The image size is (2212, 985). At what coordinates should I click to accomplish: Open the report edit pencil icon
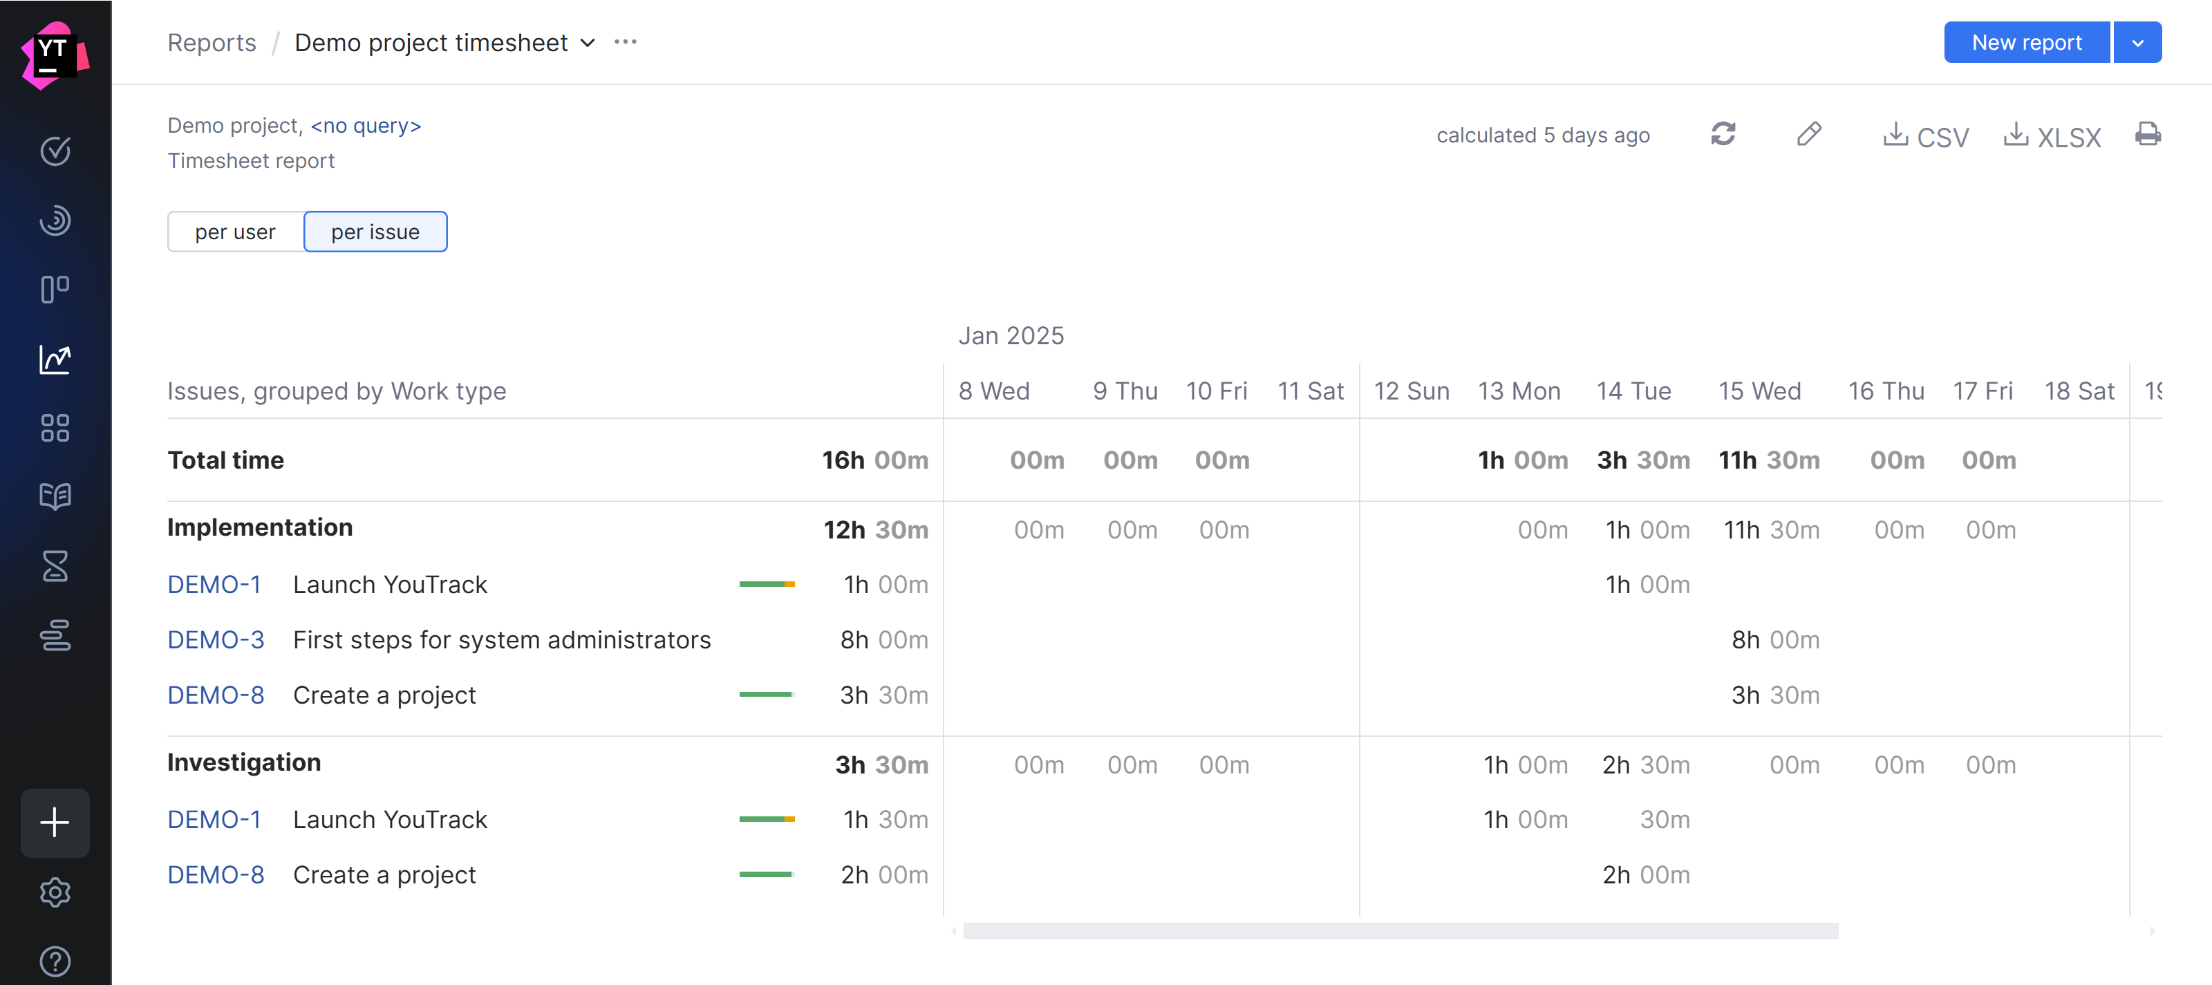click(1809, 135)
